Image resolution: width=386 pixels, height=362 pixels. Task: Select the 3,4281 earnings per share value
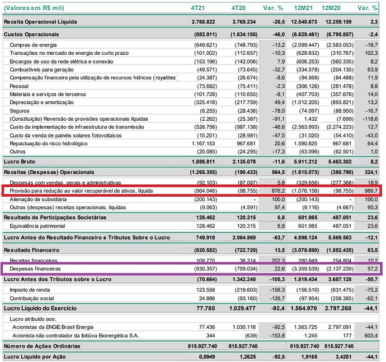[342, 357]
